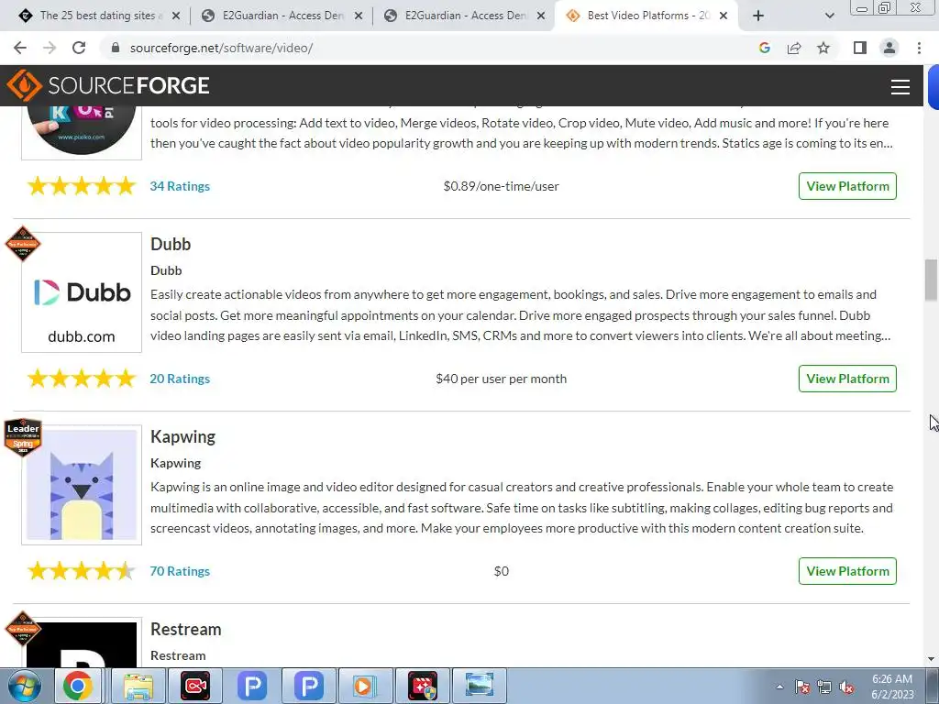The width and height of the screenshot is (939, 704).
Task: Open the second blue P taskbar app
Action: [309, 686]
